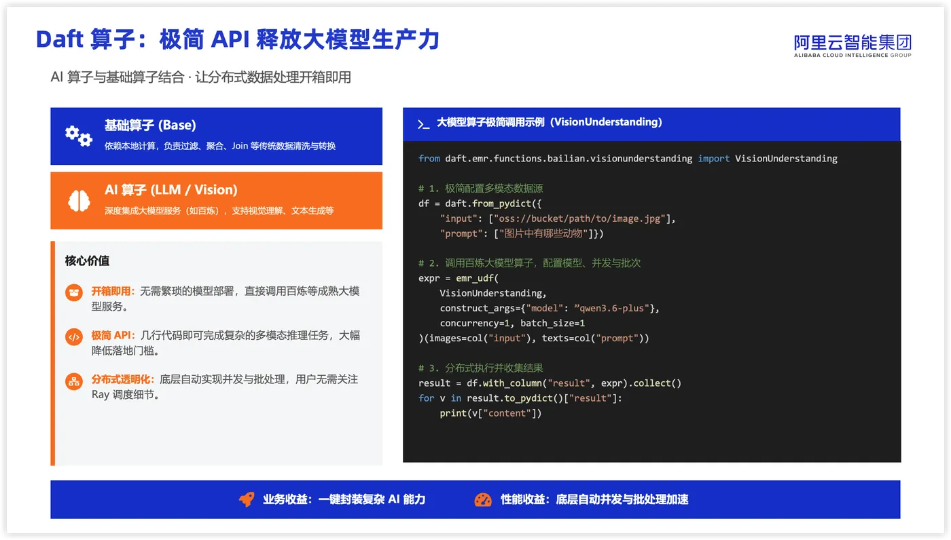This screenshot has width=951, height=540.
Task: Click the 分布式透明化 network icon
Action: tap(74, 381)
